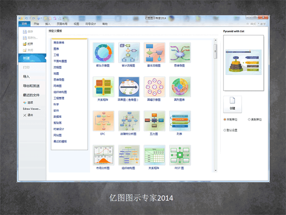
Task: Open the Undo history dropdown arrow
Action: point(30,18)
